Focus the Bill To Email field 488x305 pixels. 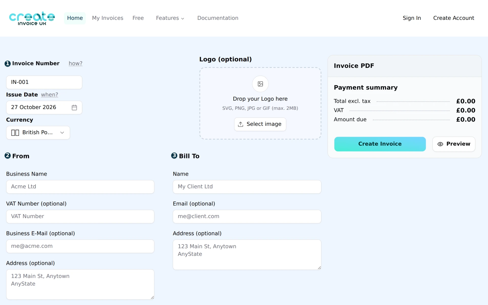(x=247, y=217)
